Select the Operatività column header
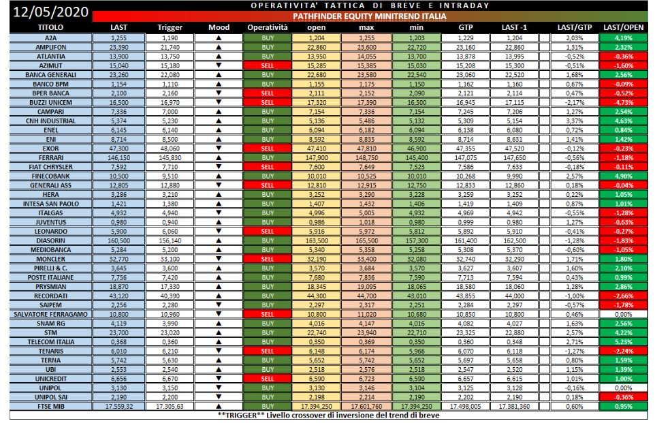This screenshot has width=655, height=423. click(x=268, y=27)
